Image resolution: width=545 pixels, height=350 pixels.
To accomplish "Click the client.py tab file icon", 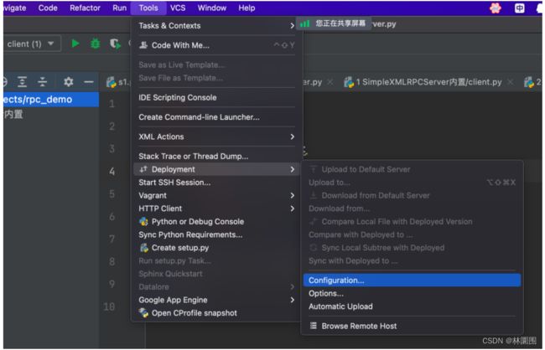I will 349,82.
